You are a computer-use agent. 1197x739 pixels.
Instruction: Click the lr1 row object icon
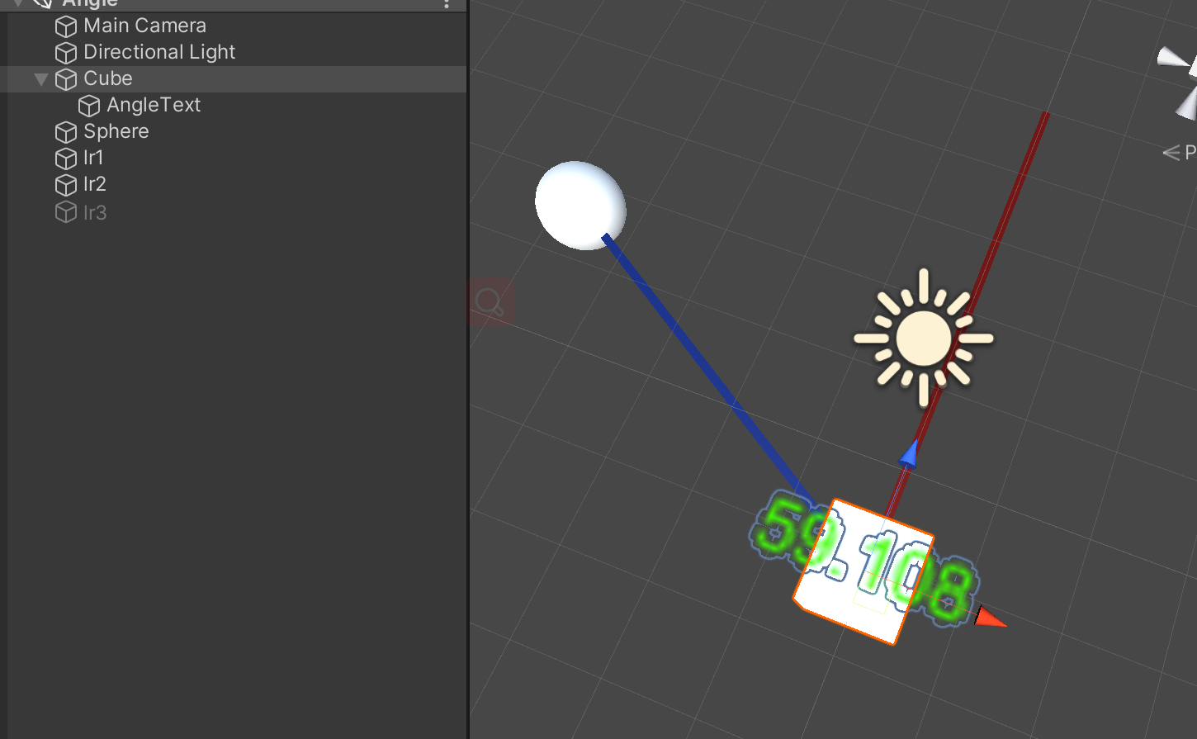[66, 159]
